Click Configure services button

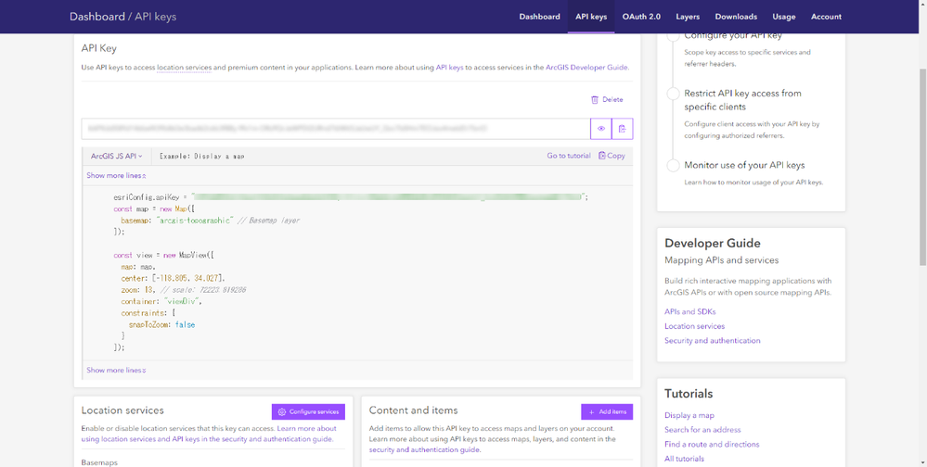[309, 412]
